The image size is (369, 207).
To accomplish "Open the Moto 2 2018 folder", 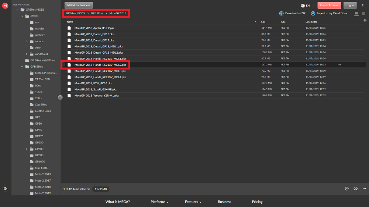I will point(43,187).
